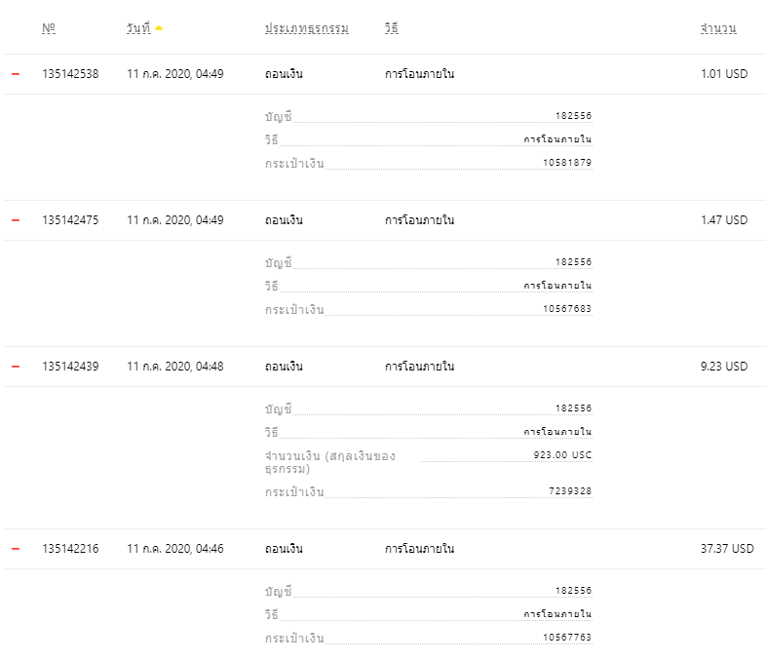Click the 923.00 USC transaction amount
The image size is (766, 661).
[562, 454]
